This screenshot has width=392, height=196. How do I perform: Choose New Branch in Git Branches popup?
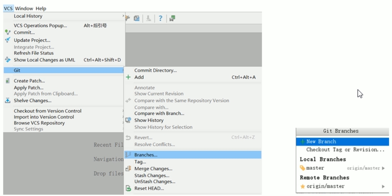pos(321,141)
